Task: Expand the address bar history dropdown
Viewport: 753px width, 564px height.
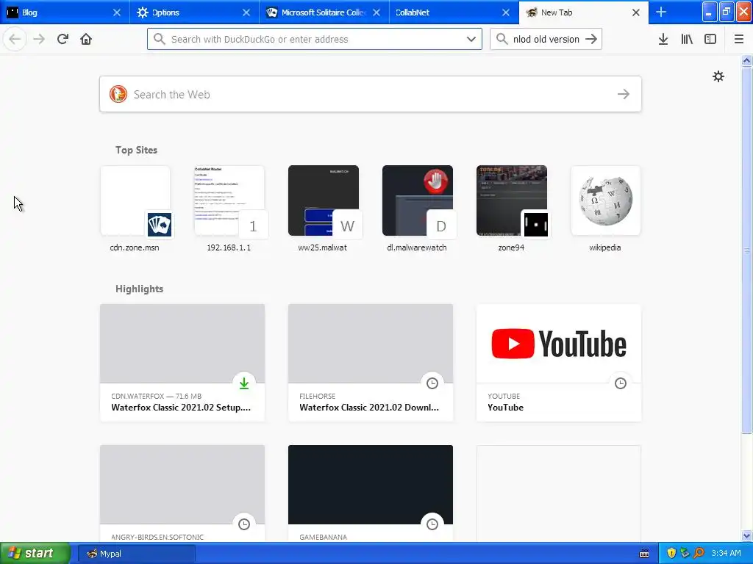Action: click(x=471, y=39)
